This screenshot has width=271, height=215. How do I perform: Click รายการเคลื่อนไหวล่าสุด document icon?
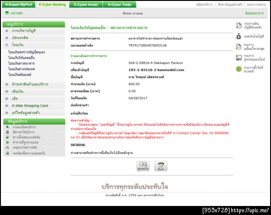(238, 46)
